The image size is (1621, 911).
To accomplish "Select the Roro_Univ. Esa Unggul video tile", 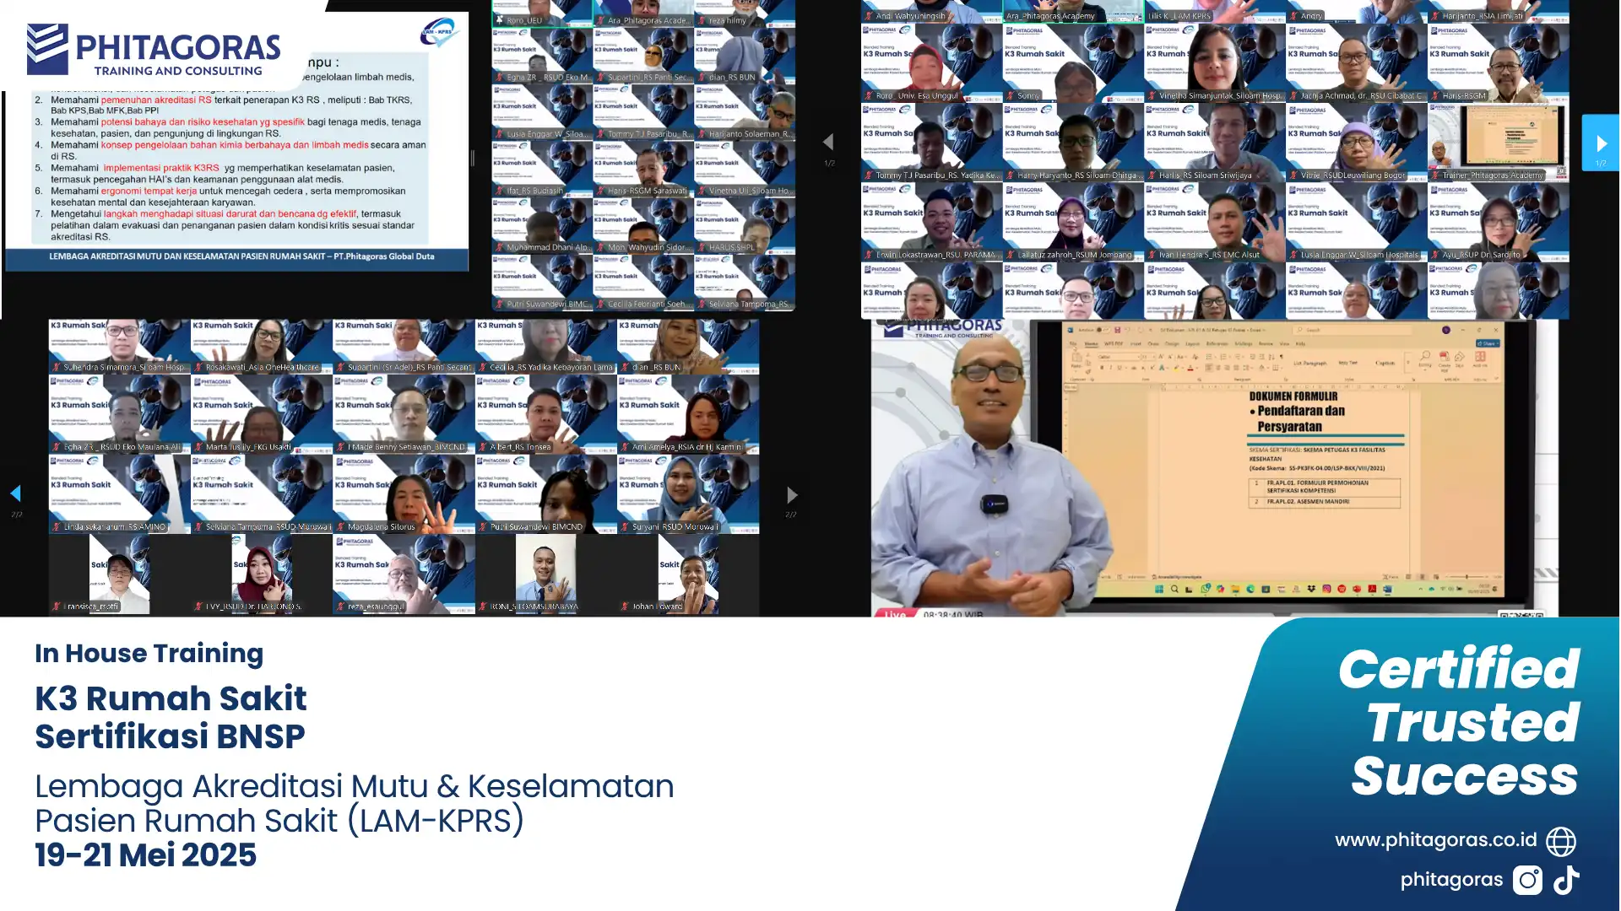I will point(931,63).
